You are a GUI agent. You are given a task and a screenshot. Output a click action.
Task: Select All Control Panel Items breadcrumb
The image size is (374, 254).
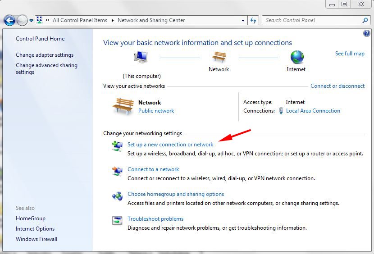pyautogui.click(x=80, y=20)
